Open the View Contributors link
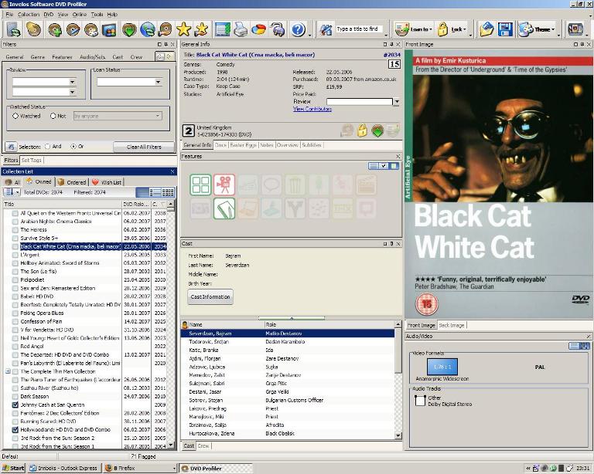The width and height of the screenshot is (594, 474). [312, 109]
